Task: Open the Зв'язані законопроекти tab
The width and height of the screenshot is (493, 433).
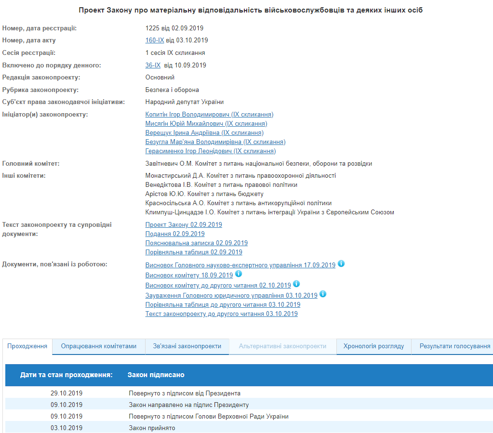Action: [x=187, y=346]
